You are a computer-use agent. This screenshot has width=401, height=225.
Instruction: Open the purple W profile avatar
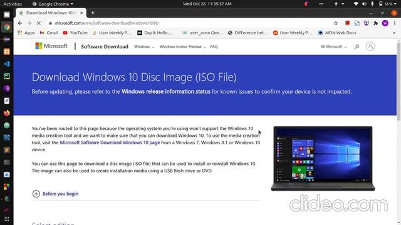tap(385, 23)
